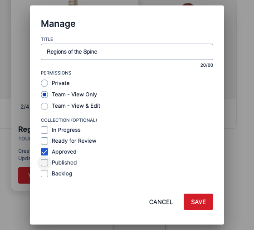
Task: Click the 'COLLECTION (OPTIONAL)' section label
Action: (x=69, y=120)
